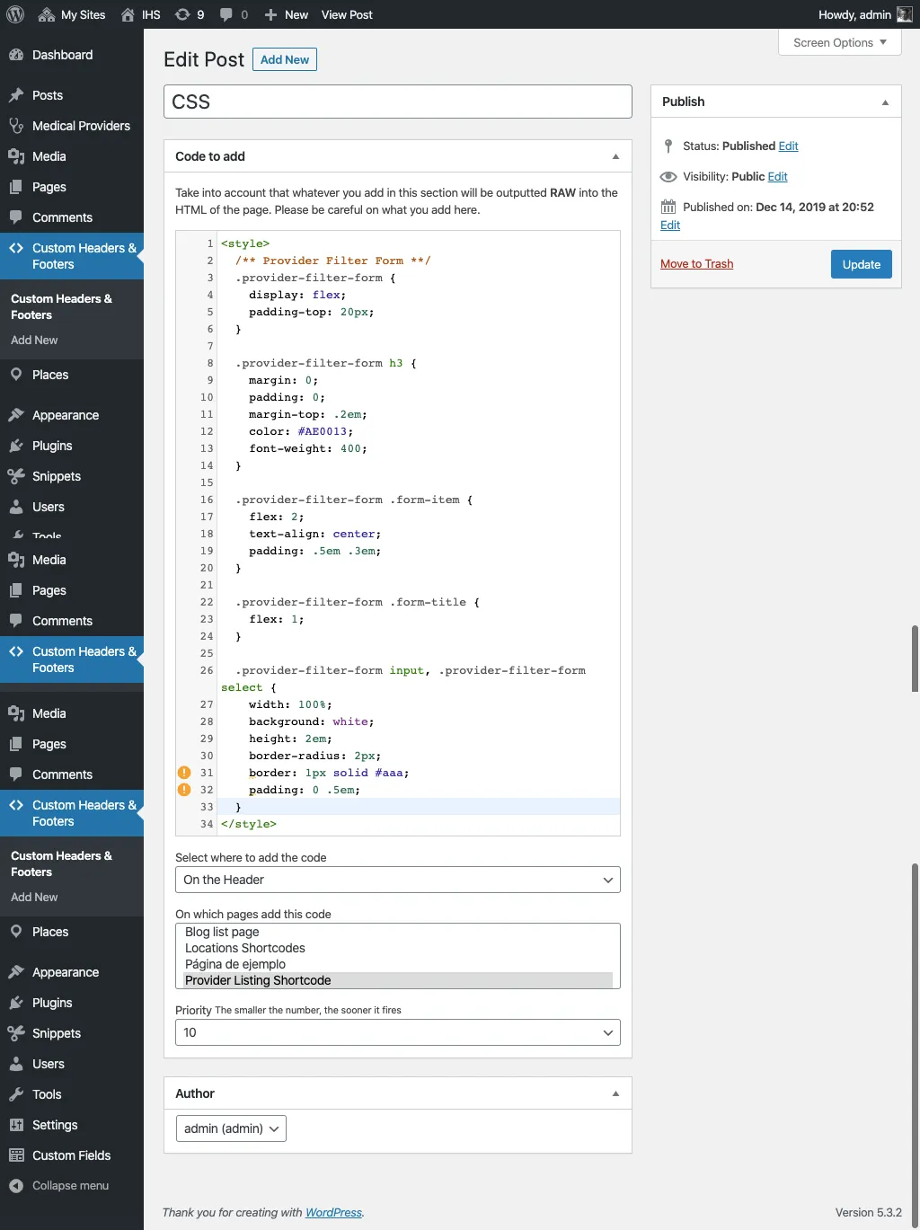
Task: Click Add New beside Edit Post heading
Action: (x=285, y=59)
